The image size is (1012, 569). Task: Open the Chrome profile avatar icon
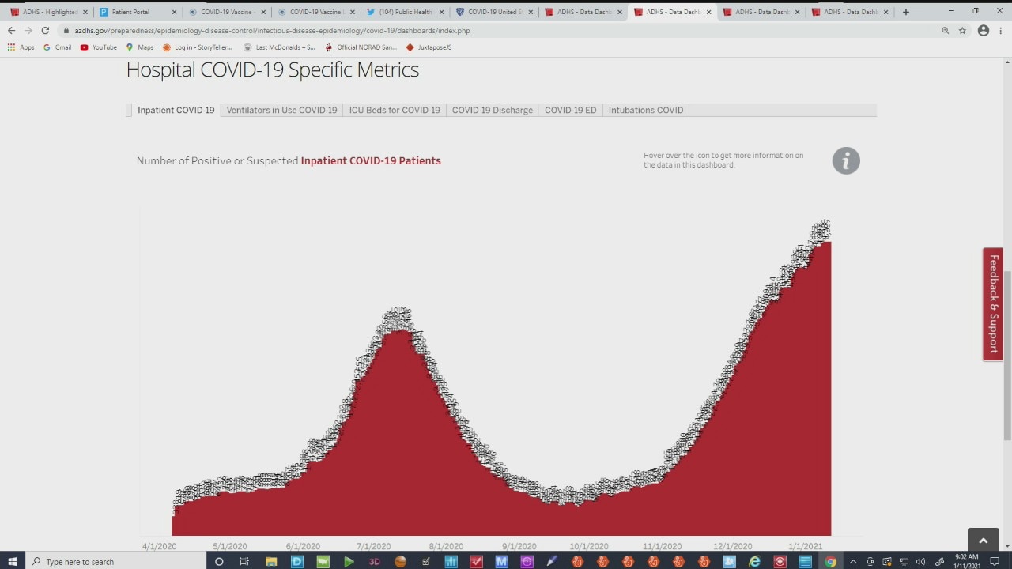pyautogui.click(x=983, y=31)
